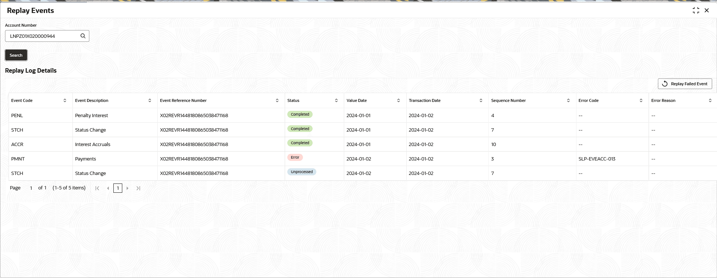This screenshot has height=278, width=717.
Task: Select the PENL event code cell
Action: pyautogui.click(x=41, y=115)
